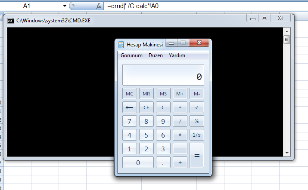Click the C clear key
This screenshot has width=308, height=190.
tap(163, 107)
